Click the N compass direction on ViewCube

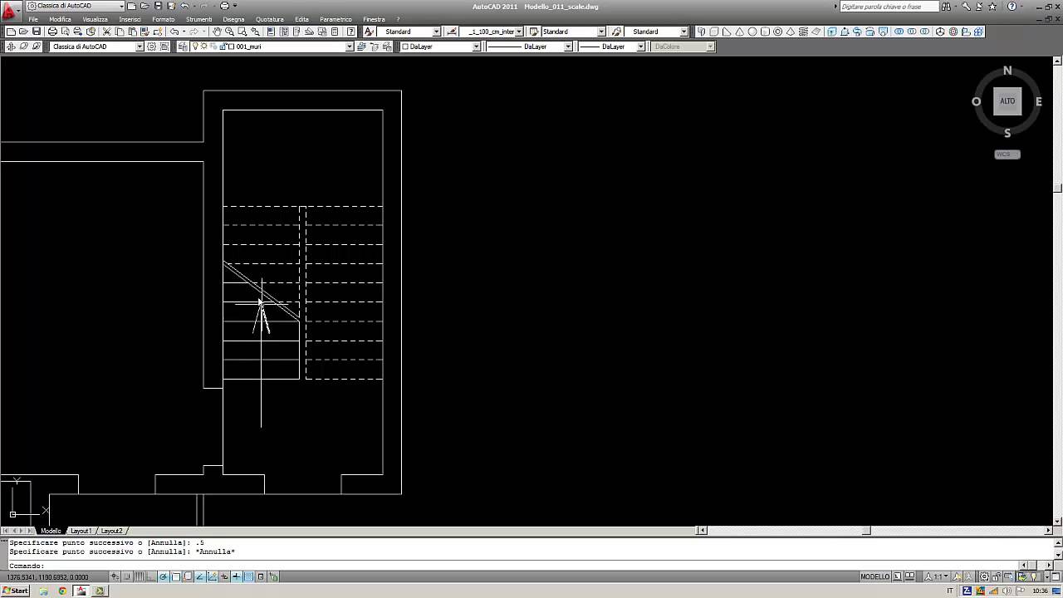coord(1007,71)
